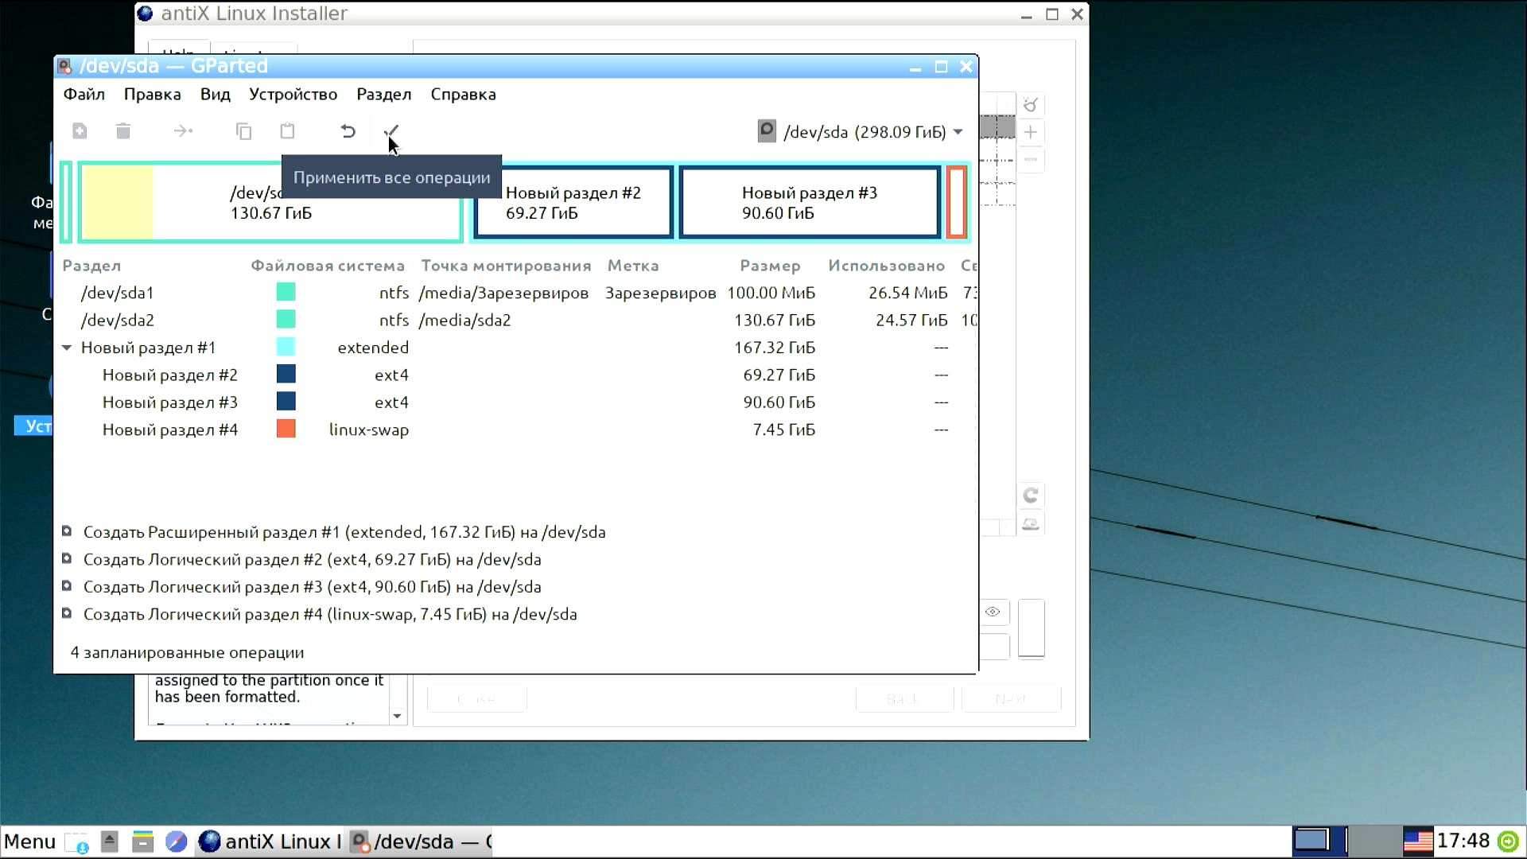Select the pending create Логический раздел #2 operation
The height and width of the screenshot is (859, 1527).
[x=313, y=559]
